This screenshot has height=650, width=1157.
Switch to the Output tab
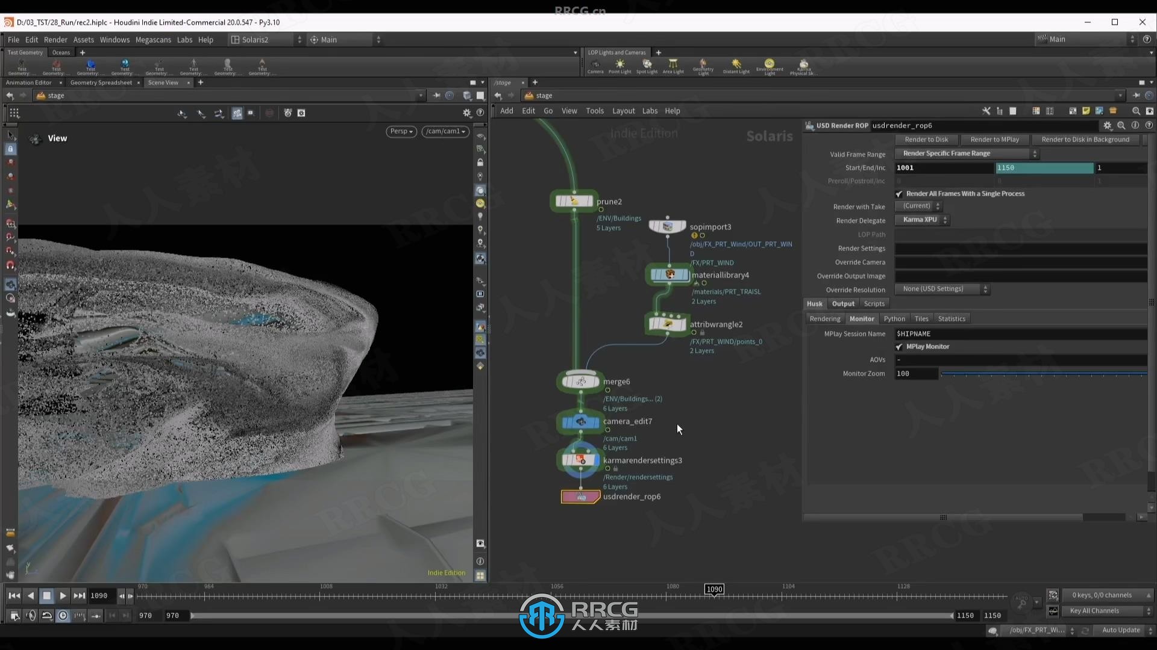843,304
